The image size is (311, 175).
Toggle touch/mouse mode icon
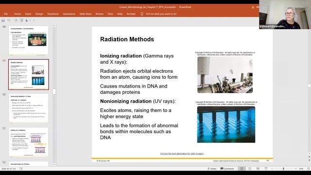tap(27, 20)
